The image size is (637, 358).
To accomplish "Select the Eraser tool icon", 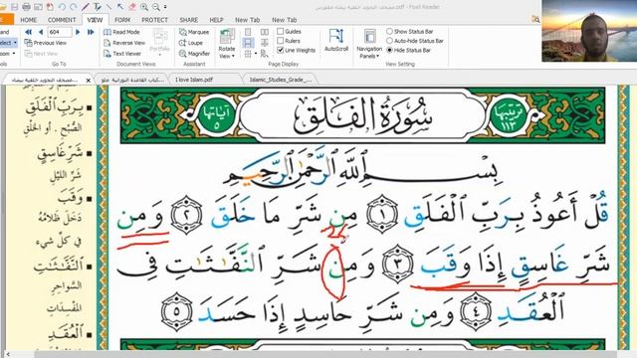I will point(132,7).
